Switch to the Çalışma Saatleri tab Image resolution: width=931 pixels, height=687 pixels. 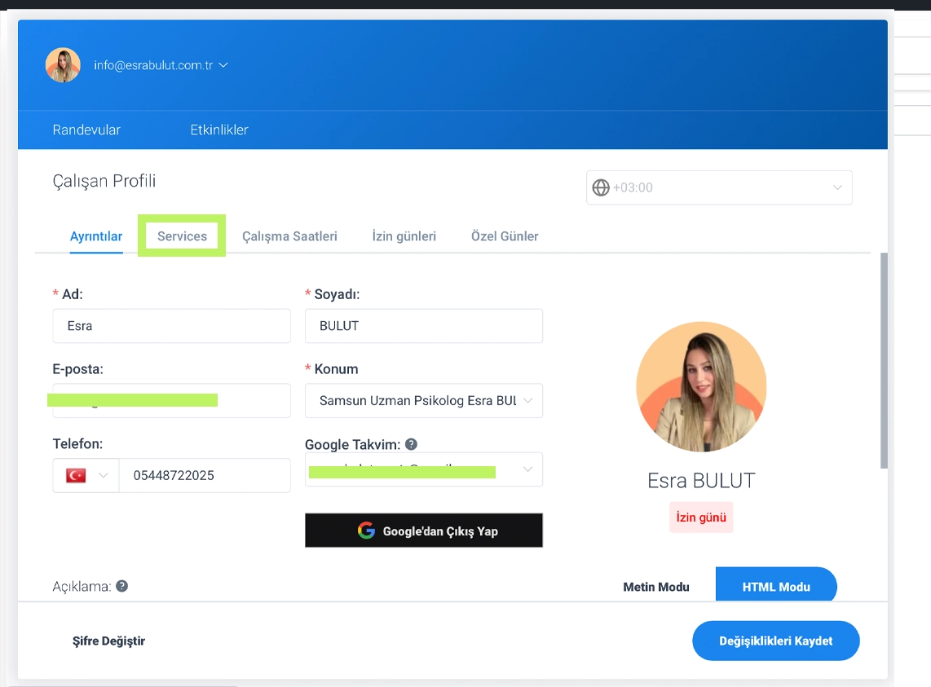pyautogui.click(x=289, y=236)
